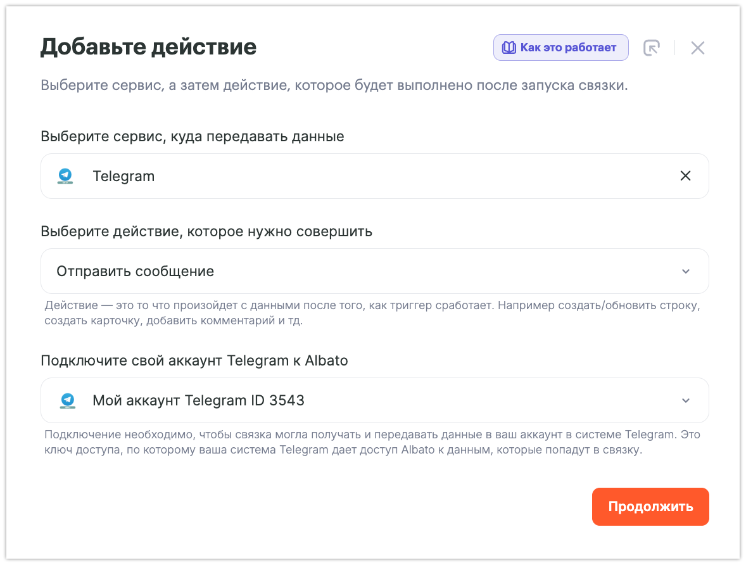The image size is (746, 565).
Task: Expand the action chevron arrow
Action: click(x=685, y=272)
